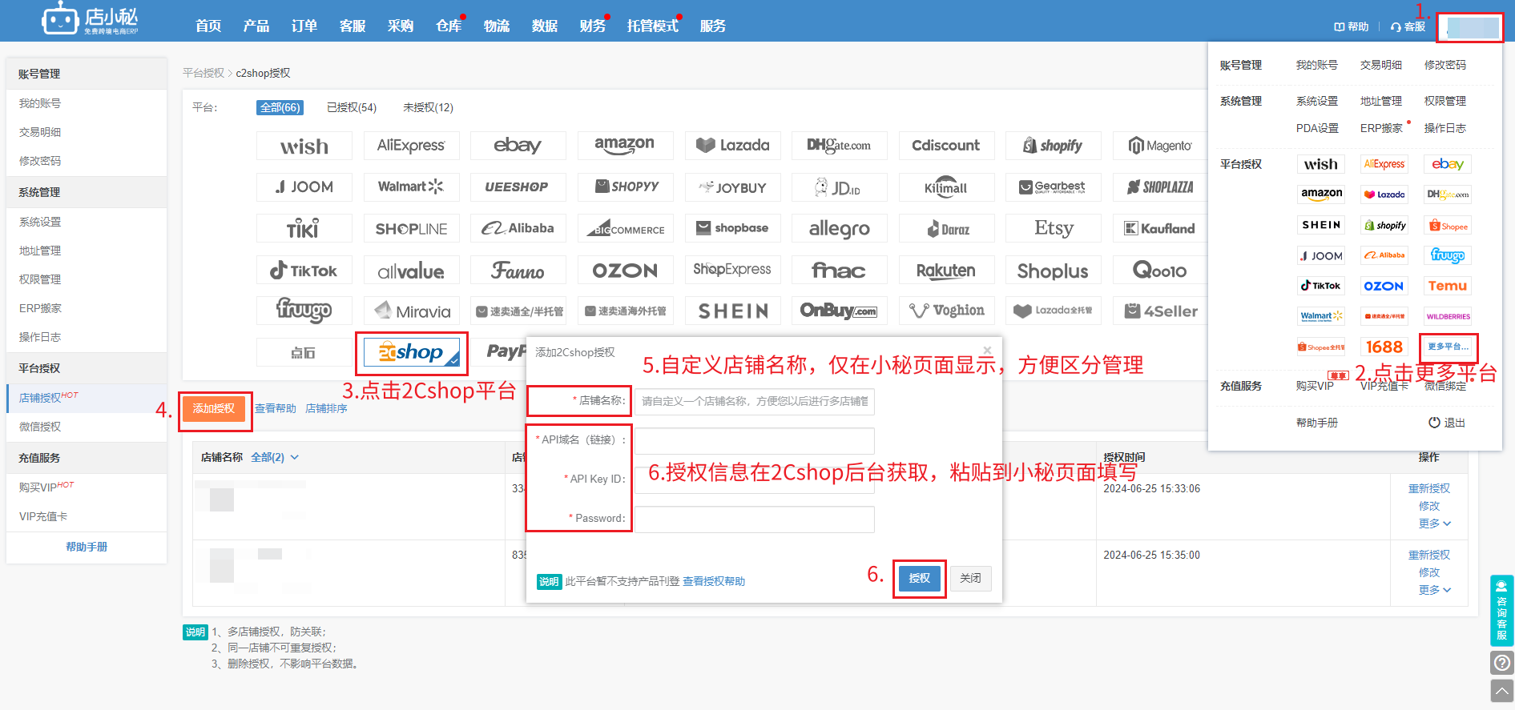
Task: Open the TikTok platform tile
Action: [304, 271]
